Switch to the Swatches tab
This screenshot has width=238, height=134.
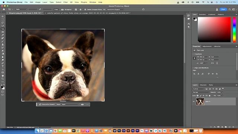(202, 15)
